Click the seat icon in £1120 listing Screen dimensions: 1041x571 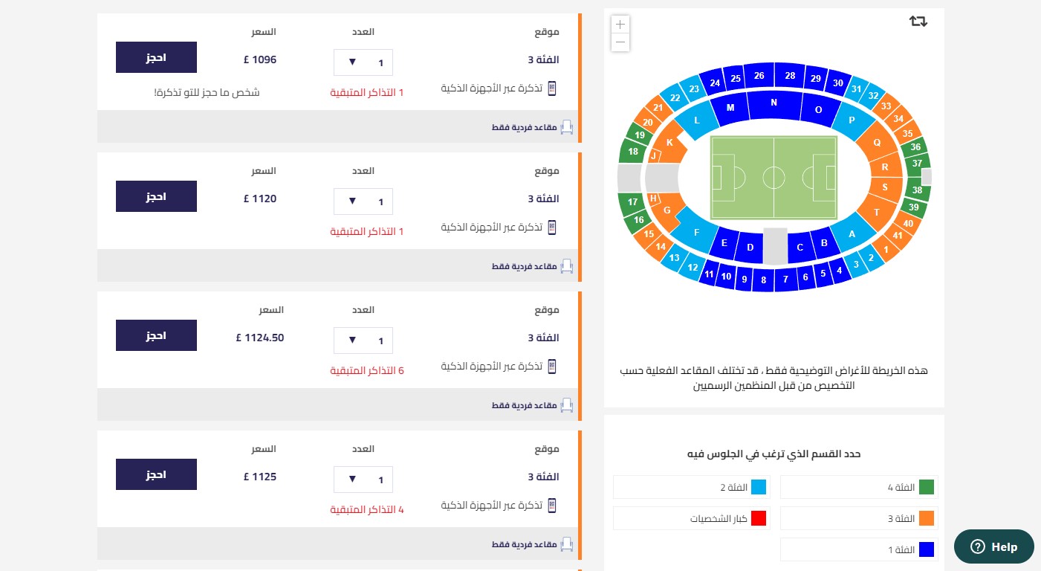coord(567,265)
